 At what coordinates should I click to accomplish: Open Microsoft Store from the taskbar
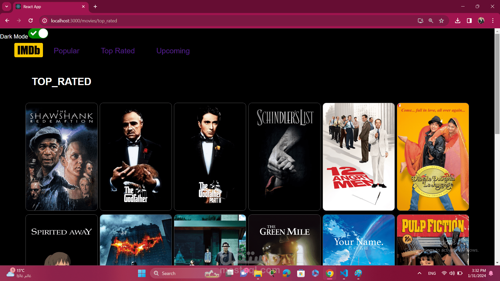(x=301, y=273)
